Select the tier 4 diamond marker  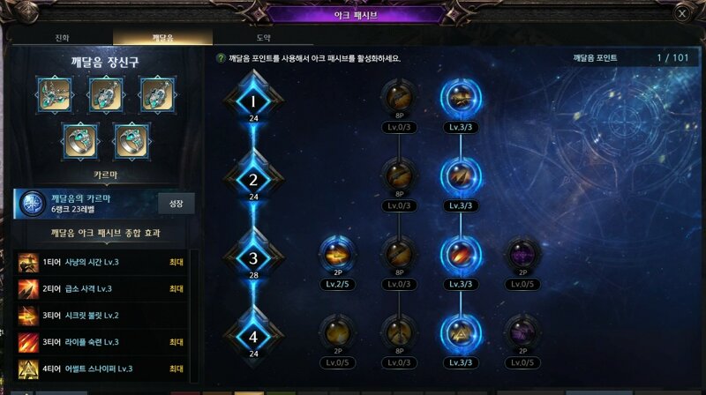(253, 336)
